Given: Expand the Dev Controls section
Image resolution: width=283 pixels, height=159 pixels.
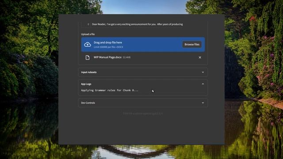Looking at the screenshot, I should (x=143, y=103).
